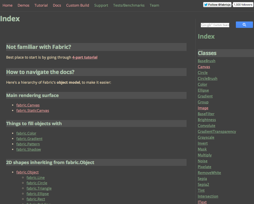
Task: Select RemoveWhite in the Classes sidebar
Action: tap(209, 173)
